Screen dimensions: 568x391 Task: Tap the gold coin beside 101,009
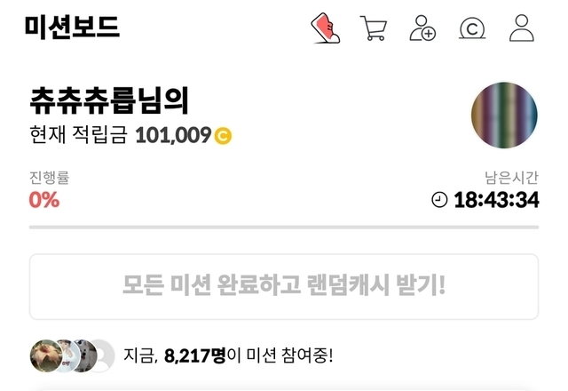(223, 136)
